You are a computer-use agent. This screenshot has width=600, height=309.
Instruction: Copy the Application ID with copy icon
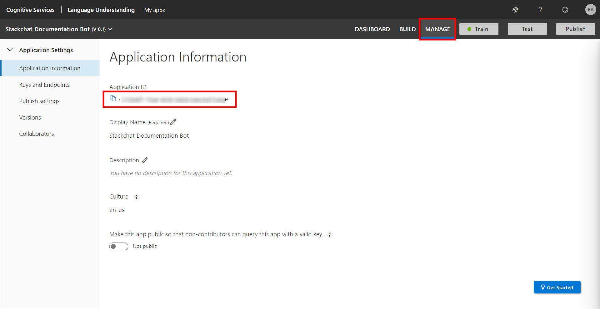pyautogui.click(x=113, y=98)
